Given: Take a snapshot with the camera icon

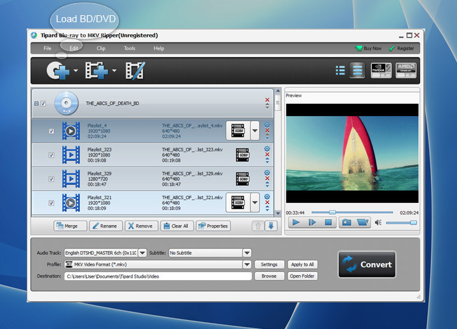Looking at the screenshot, I should [x=347, y=223].
